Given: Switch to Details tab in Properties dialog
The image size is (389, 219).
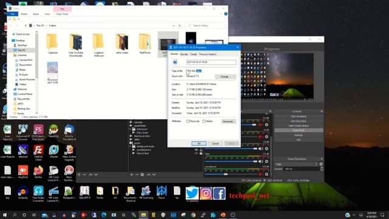Looking at the screenshot, I should point(193,54).
